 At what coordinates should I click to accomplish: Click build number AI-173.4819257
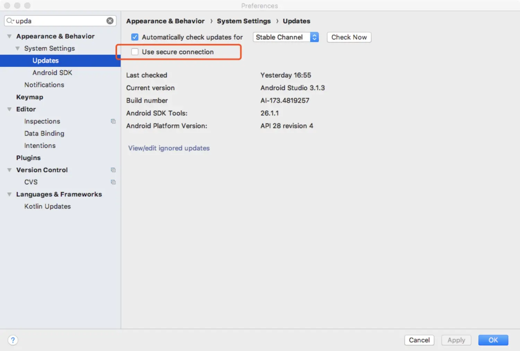[285, 100]
